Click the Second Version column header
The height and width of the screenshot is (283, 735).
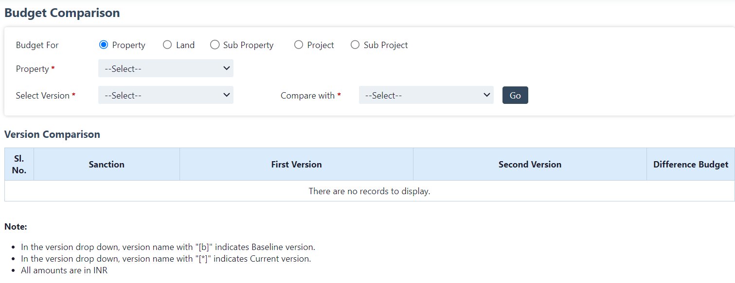(530, 165)
